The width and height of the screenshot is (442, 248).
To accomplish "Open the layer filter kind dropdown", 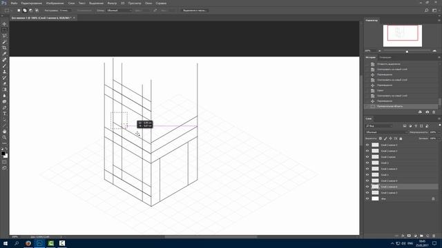I will coord(379,126).
